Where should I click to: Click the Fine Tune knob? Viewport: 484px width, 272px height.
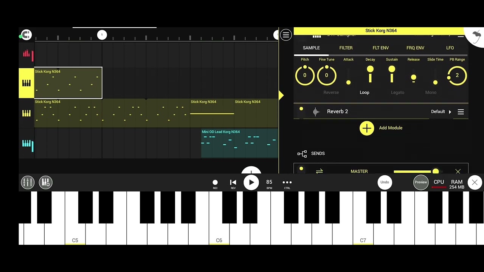[327, 75]
